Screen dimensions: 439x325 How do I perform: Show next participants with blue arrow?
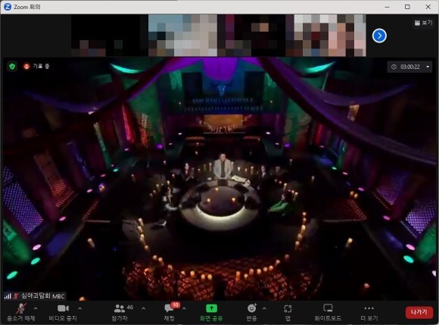click(x=379, y=36)
